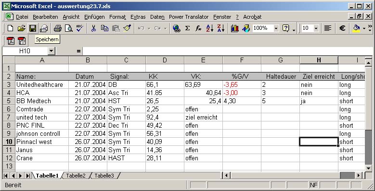Screen dimensions: 375x191
Task: Open the Einfügen menu
Action: 94,17
